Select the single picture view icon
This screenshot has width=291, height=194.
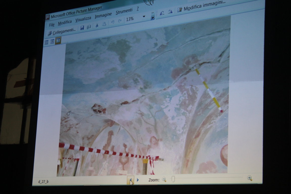(x=58, y=40)
